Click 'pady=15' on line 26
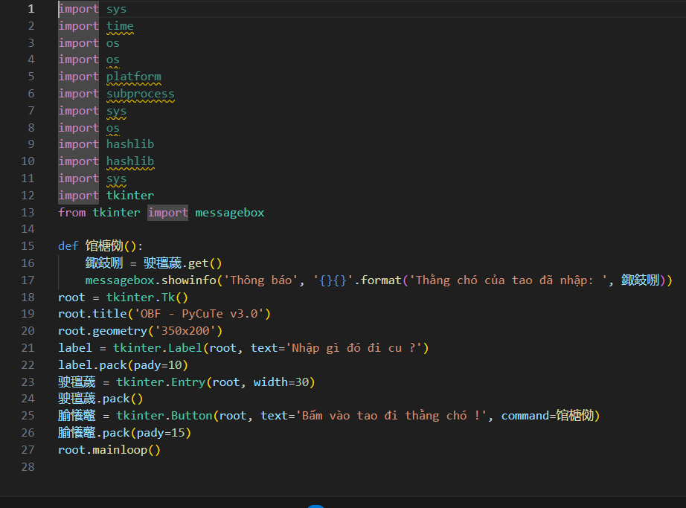686x508 pixels. click(x=161, y=433)
